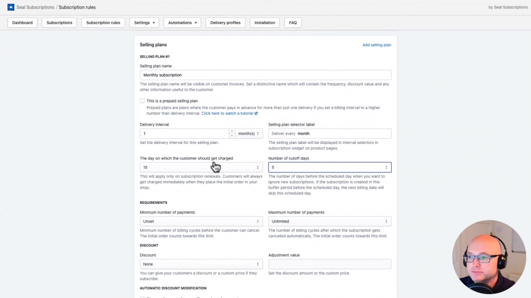Click the external link icon beside tutorial link
The width and height of the screenshot is (531, 298).
[256, 113]
